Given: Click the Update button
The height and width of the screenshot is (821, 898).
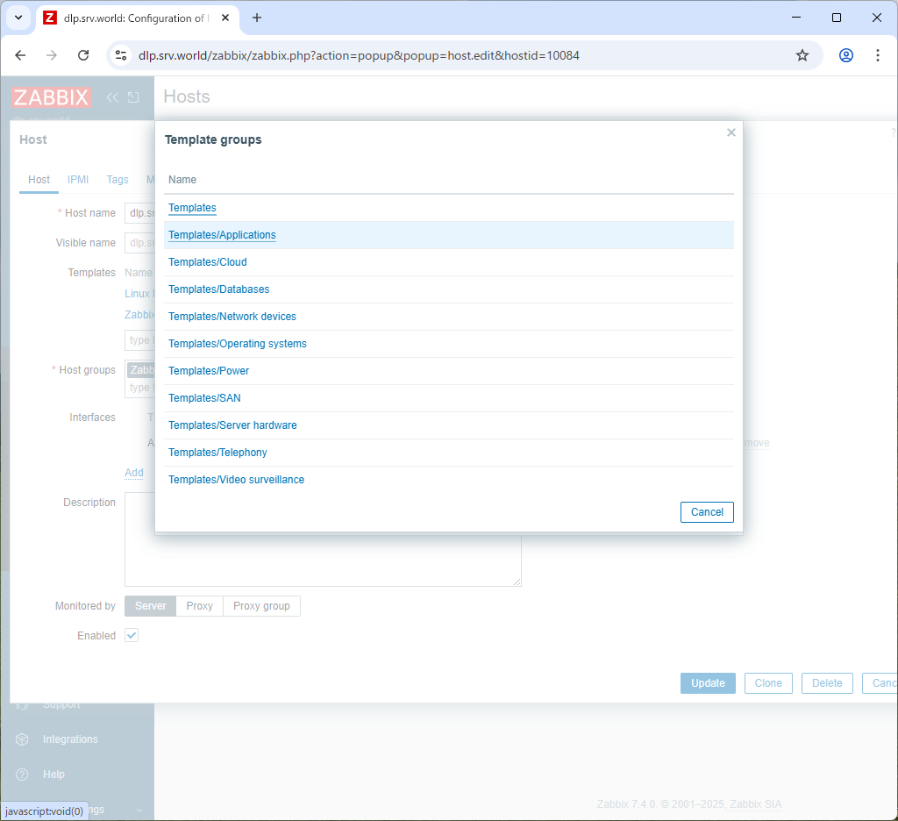Looking at the screenshot, I should [x=708, y=683].
